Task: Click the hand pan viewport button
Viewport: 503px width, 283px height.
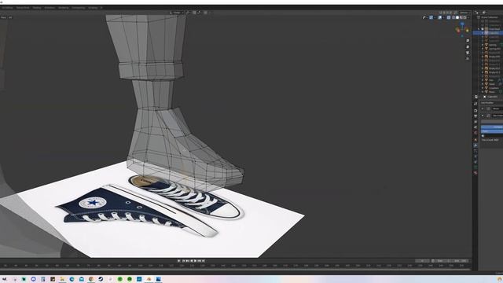Action: [x=468, y=46]
